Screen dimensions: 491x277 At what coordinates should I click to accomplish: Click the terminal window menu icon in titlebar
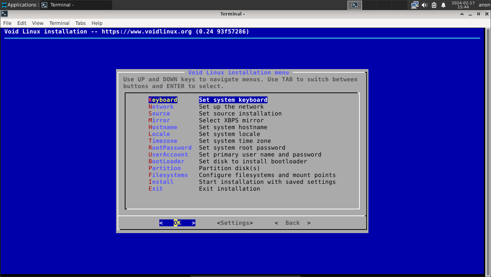[x=4, y=14]
